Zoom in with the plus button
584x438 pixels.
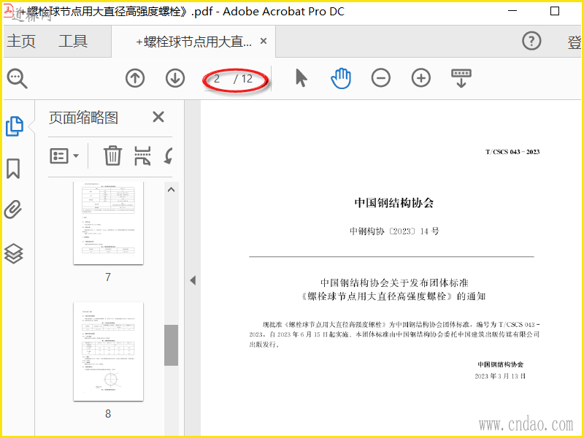(x=421, y=78)
